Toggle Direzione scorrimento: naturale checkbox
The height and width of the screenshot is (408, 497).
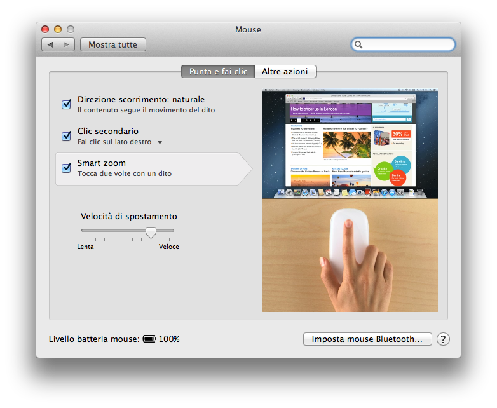pyautogui.click(x=66, y=104)
